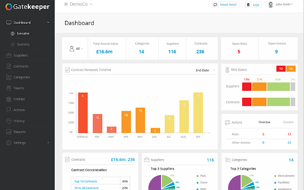Click current Other Actions value 23
The height and width of the screenshot is (190, 304).
pyautogui.click(x=289, y=142)
